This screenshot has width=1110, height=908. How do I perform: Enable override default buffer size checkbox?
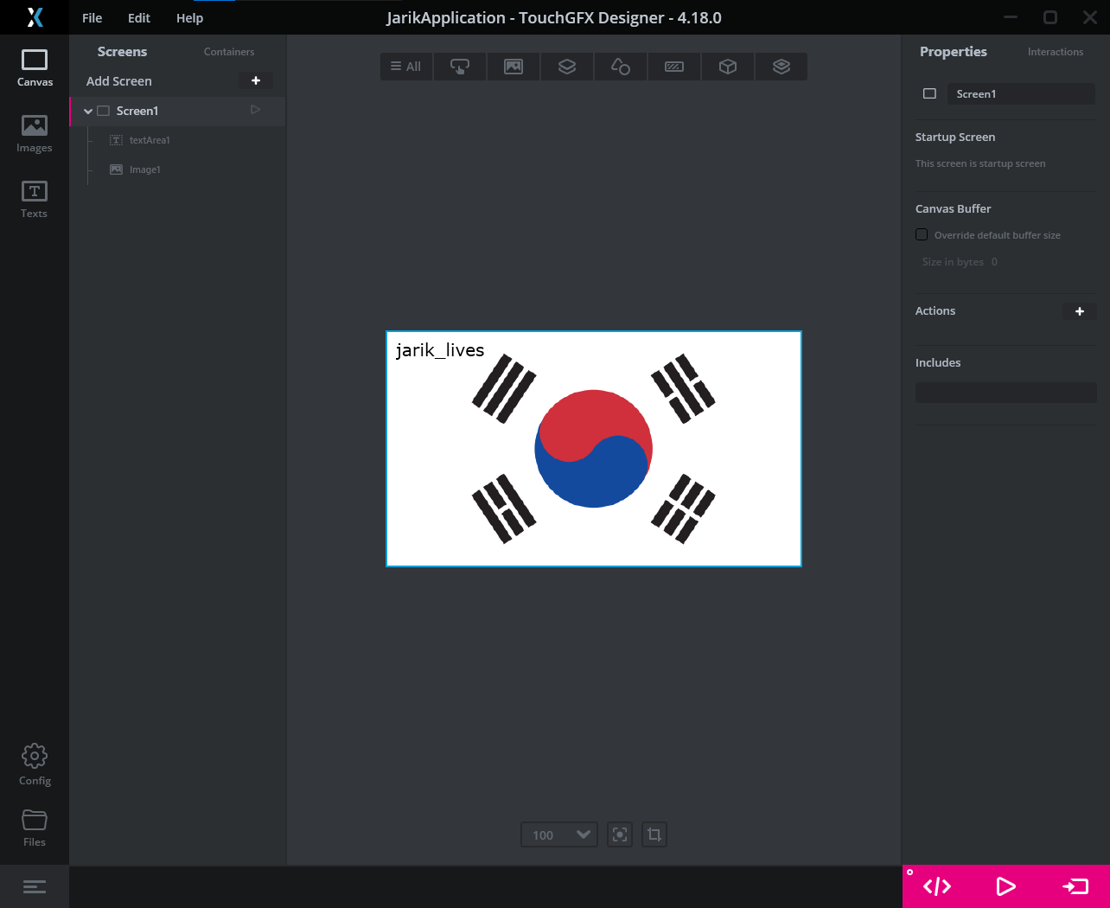tap(922, 234)
